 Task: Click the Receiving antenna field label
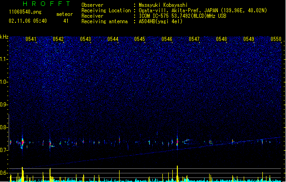[x=105, y=21]
